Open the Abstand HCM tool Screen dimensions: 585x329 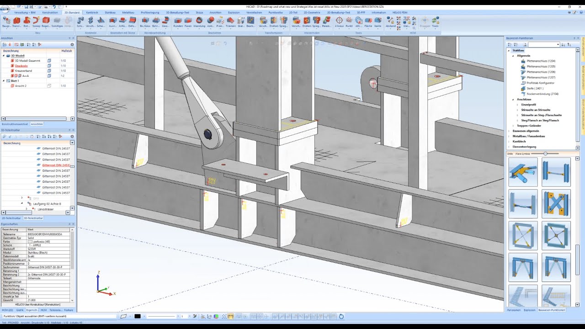point(390,22)
